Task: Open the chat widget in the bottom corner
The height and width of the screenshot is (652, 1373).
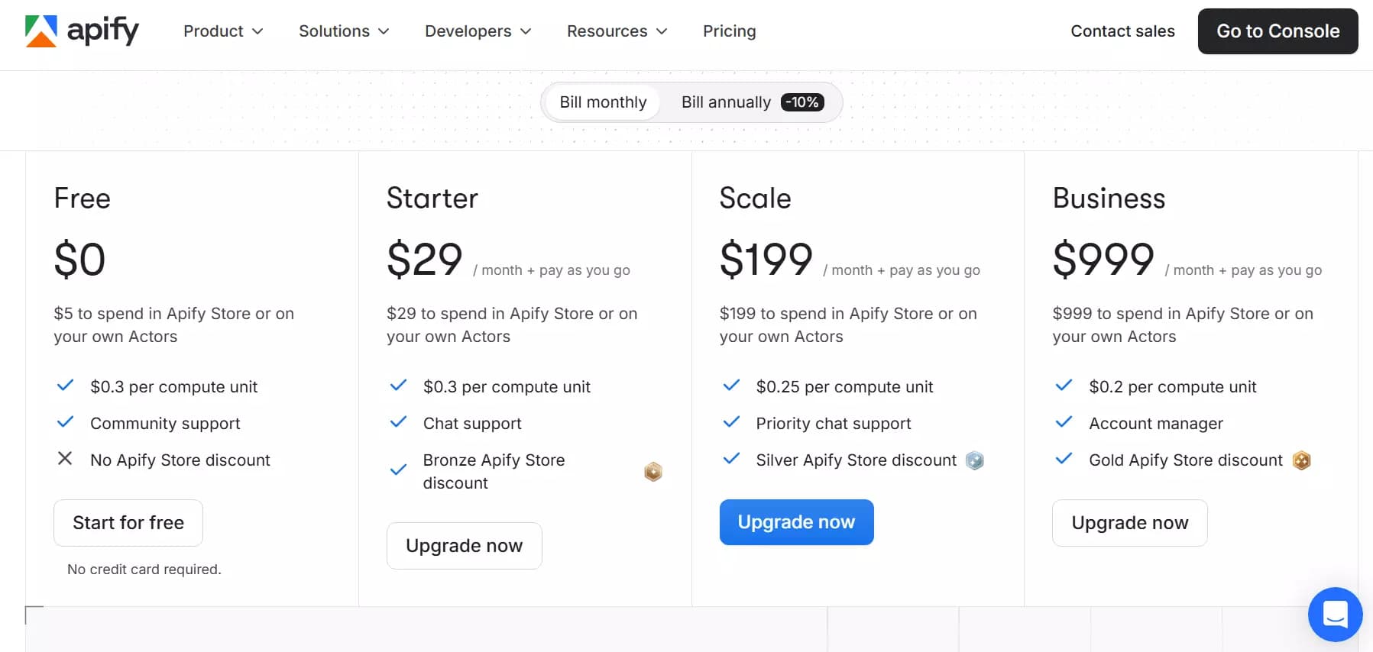Action: 1334,614
